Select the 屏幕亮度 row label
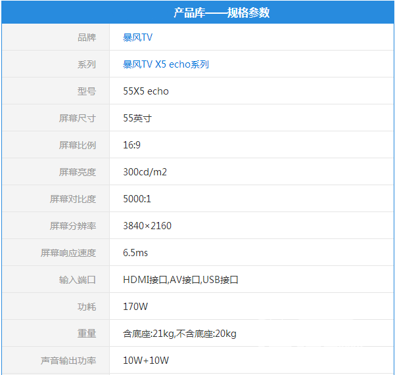 (x=78, y=172)
